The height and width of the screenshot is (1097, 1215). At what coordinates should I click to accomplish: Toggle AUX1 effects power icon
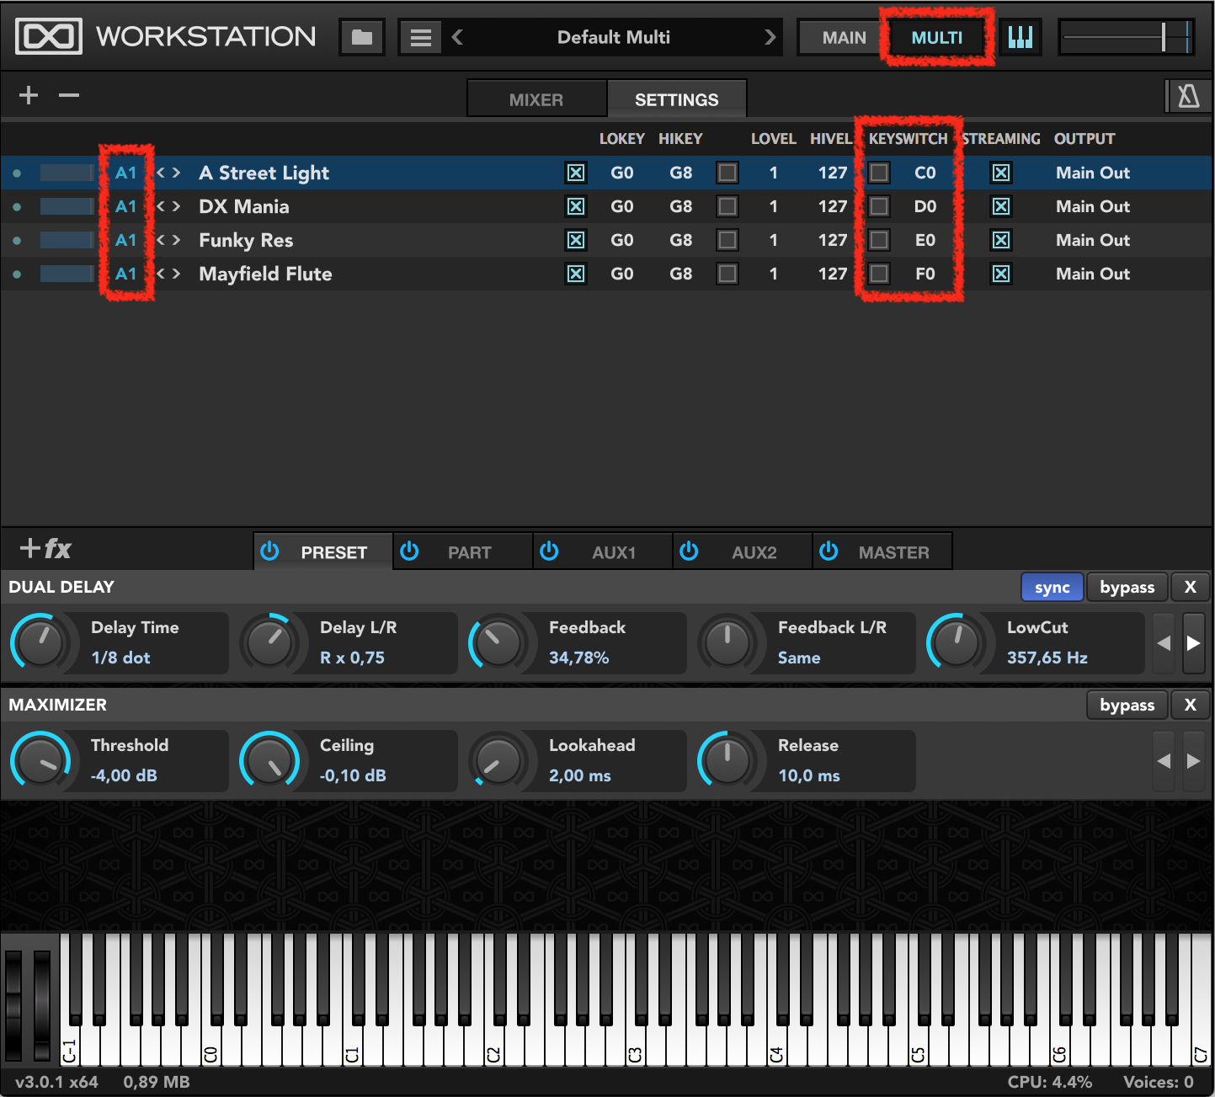point(549,551)
